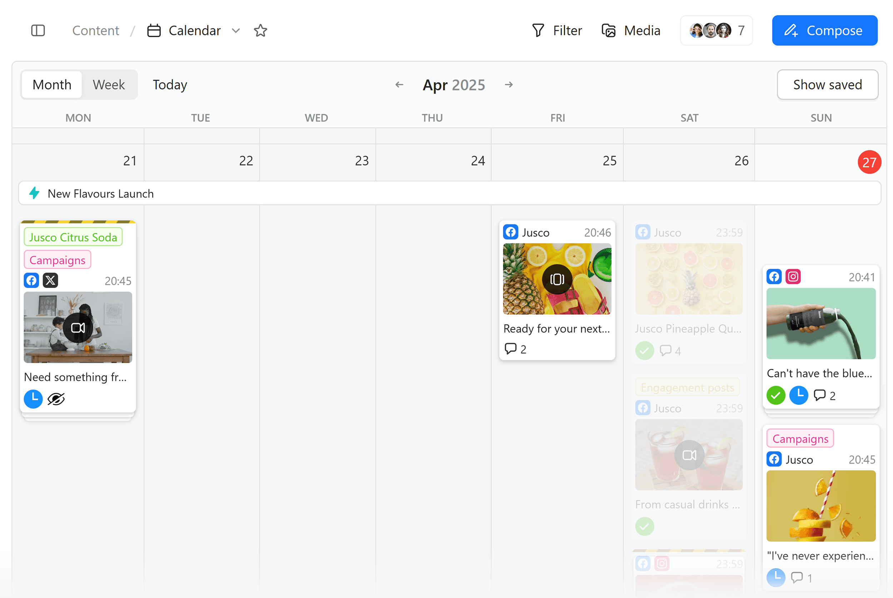
Task: Open the Media library
Action: click(x=630, y=31)
